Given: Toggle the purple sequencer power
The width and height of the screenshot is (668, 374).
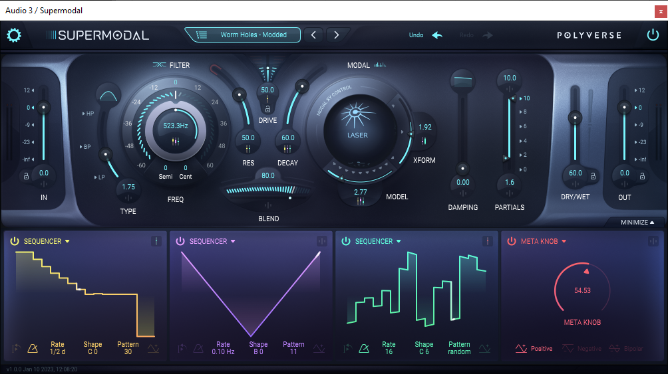Looking at the screenshot, I should 180,241.
